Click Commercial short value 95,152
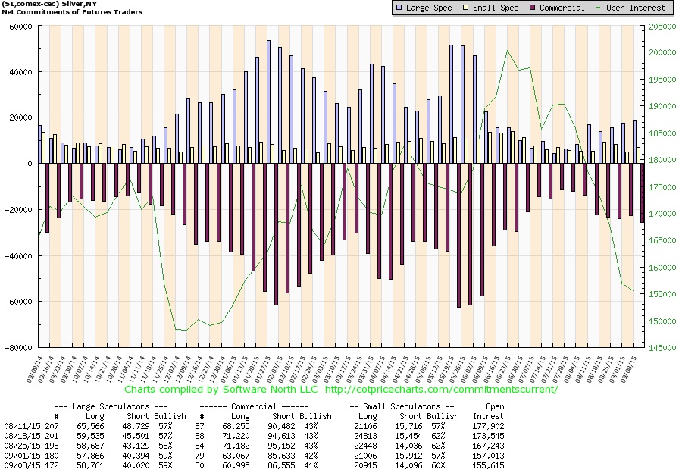The height and width of the screenshot is (470, 682). 281,446
